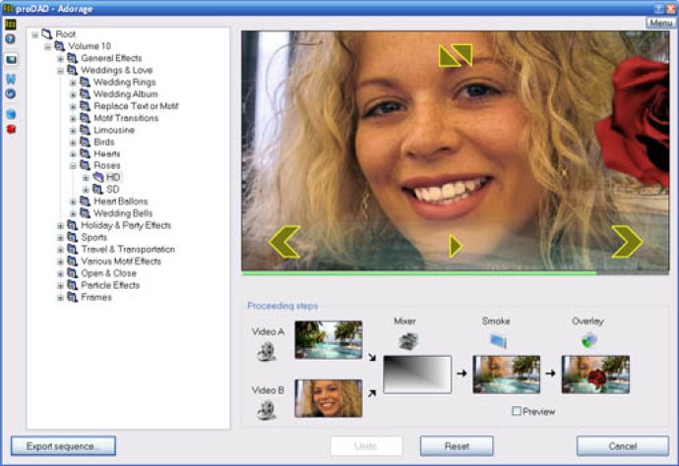The height and width of the screenshot is (466, 679).
Task: Select Wedding Album tree item
Action: 126,94
